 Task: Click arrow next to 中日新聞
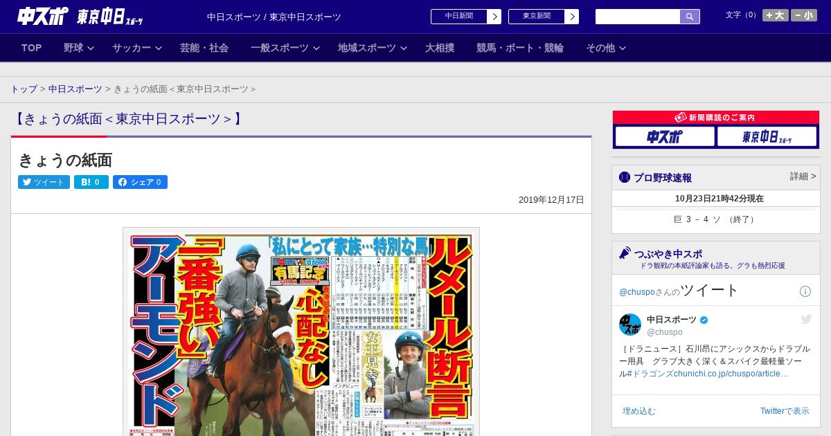point(494,17)
